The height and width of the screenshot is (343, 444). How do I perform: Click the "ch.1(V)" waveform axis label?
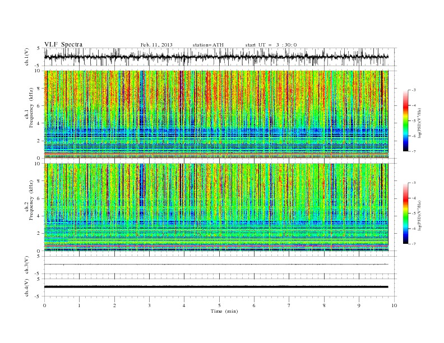pos(27,57)
